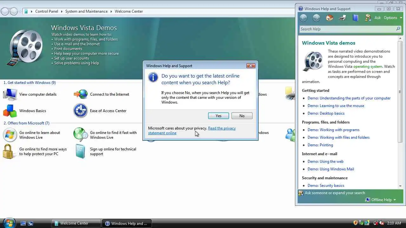This screenshot has height=228, width=406.
Task: Select Welcome Center breadcrumb
Action: coord(129,11)
